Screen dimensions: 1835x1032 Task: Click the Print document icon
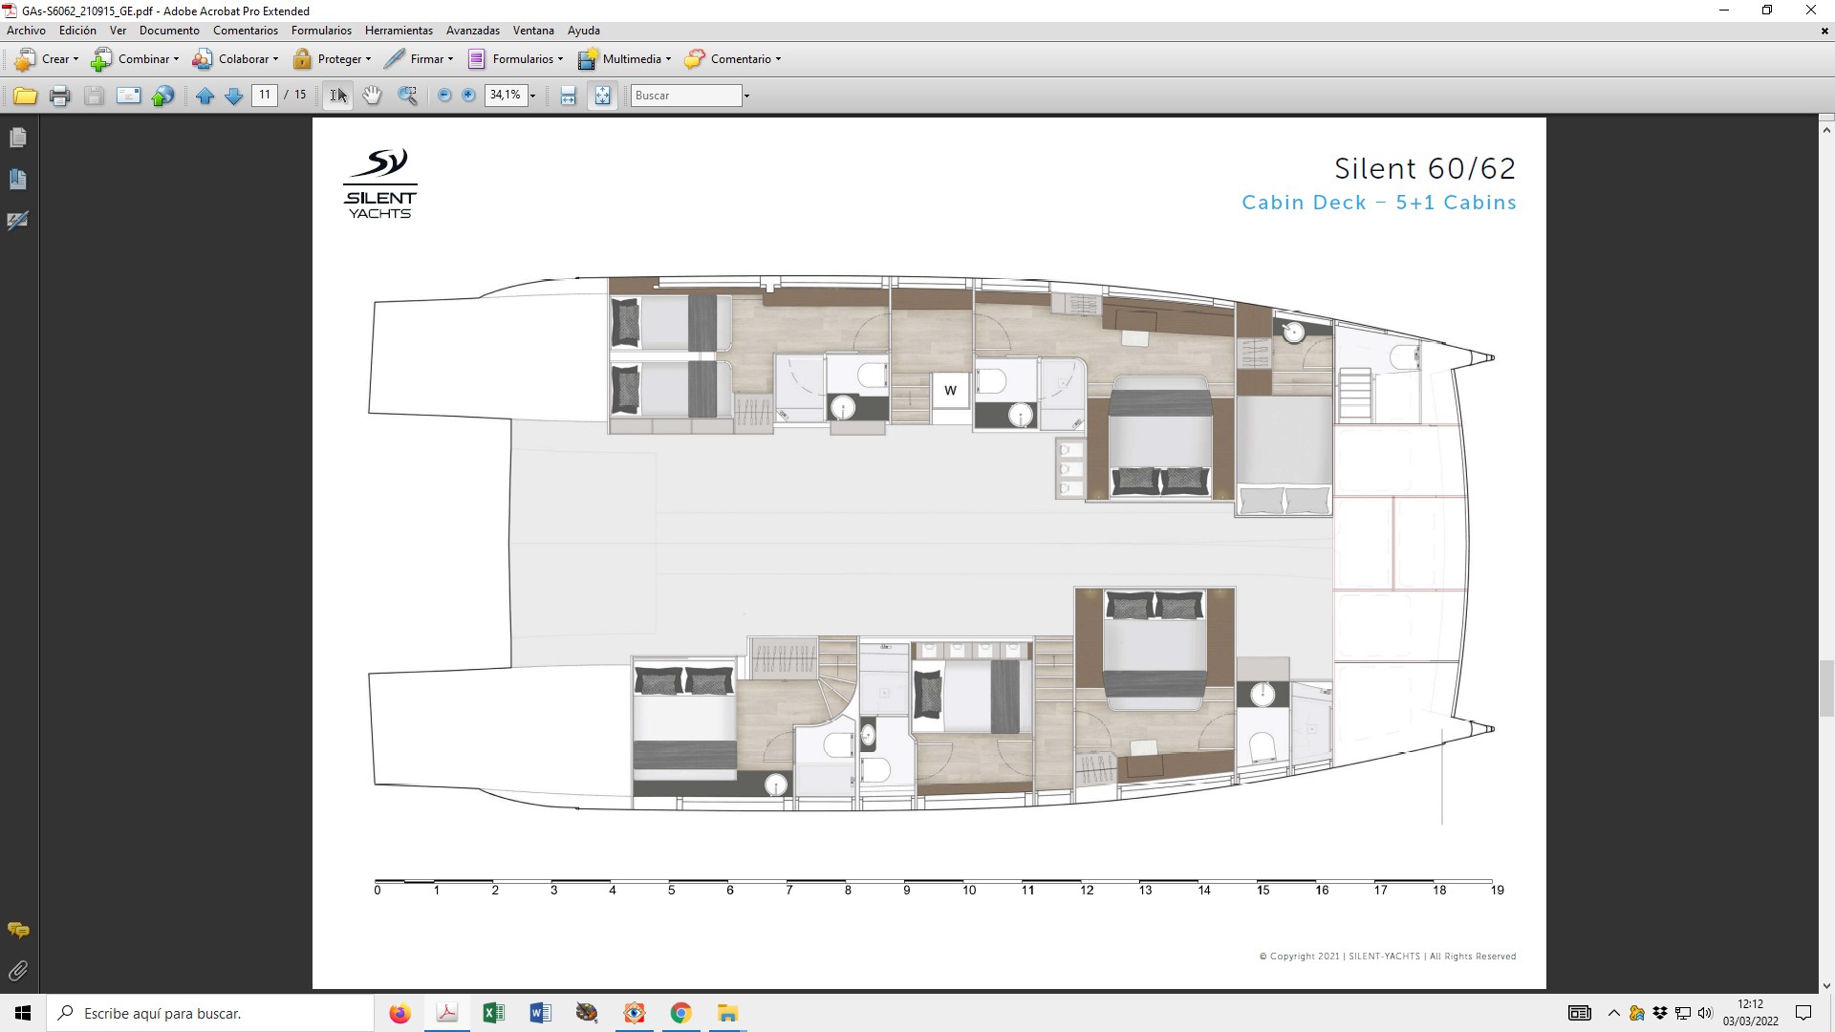coord(59,96)
